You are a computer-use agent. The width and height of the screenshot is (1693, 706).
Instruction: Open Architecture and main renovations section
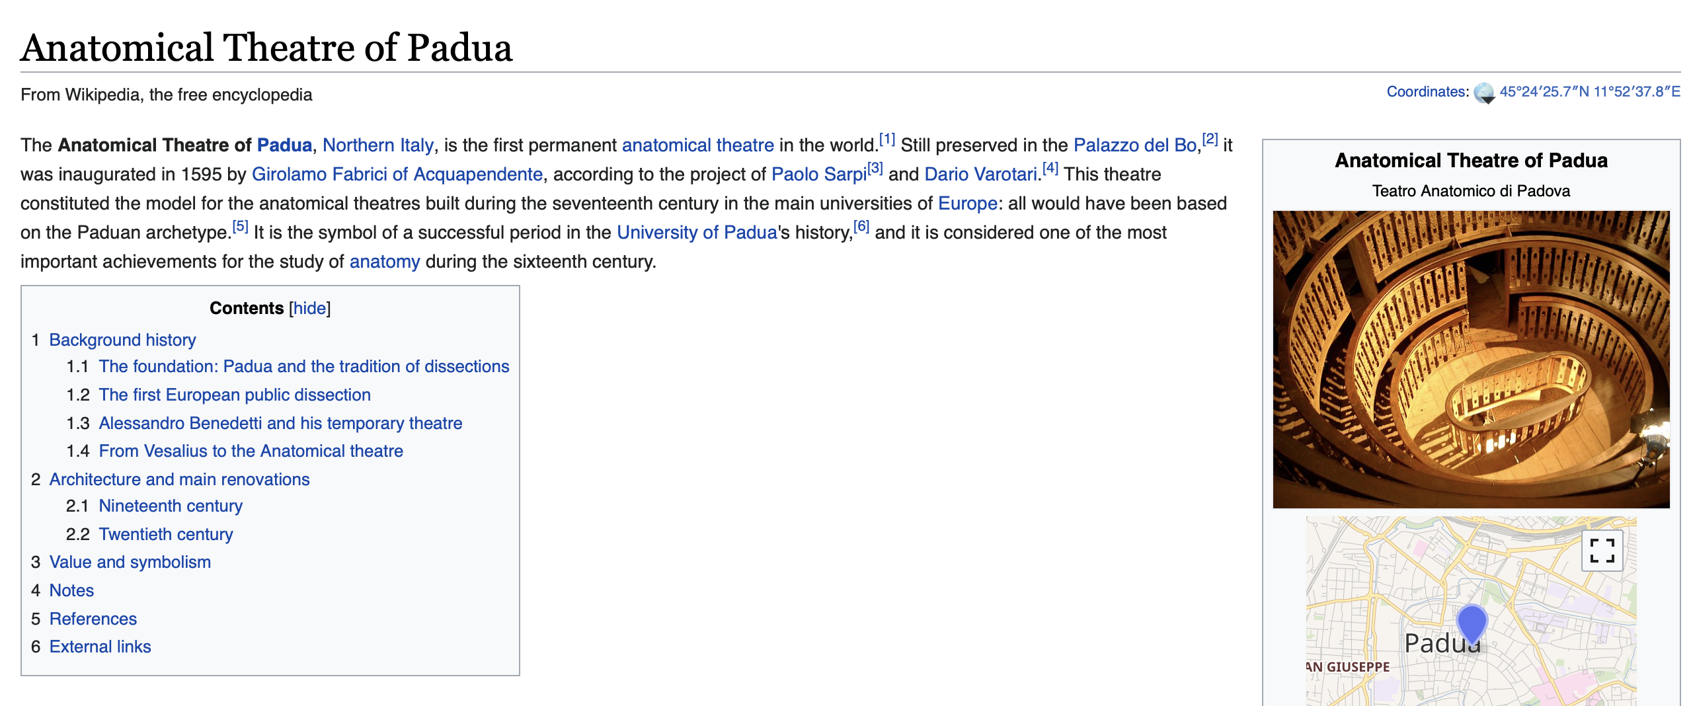[179, 479]
